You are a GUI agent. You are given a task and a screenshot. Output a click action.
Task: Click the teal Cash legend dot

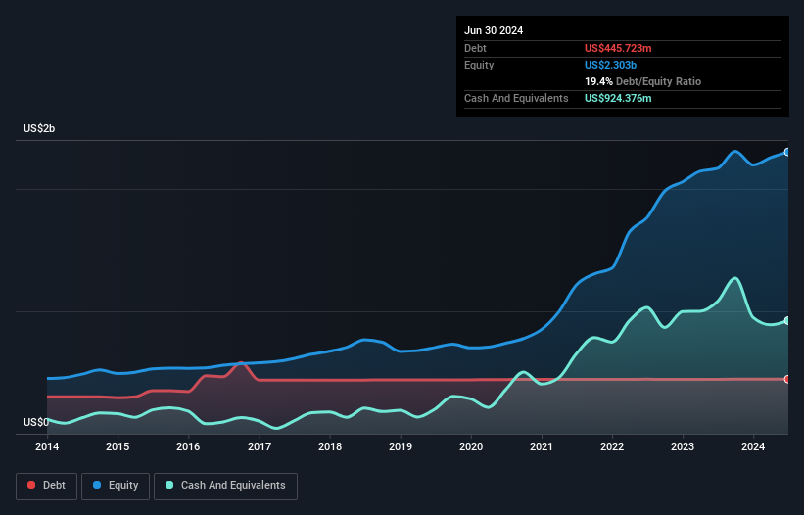[169, 485]
